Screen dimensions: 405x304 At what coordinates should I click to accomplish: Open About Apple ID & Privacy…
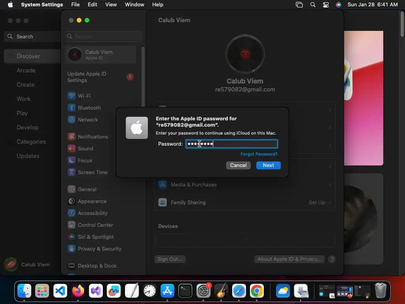289,259
